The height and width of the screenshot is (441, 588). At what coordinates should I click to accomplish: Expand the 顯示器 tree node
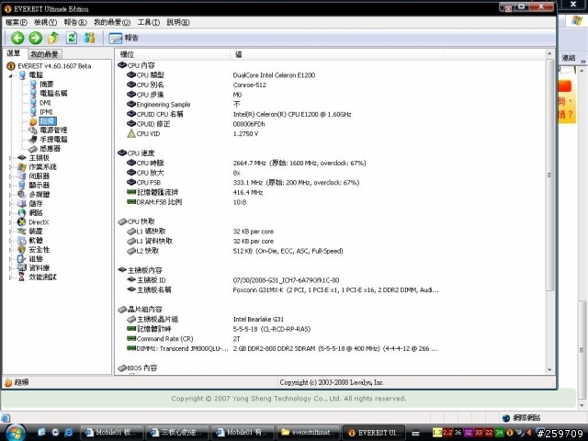click(x=10, y=186)
